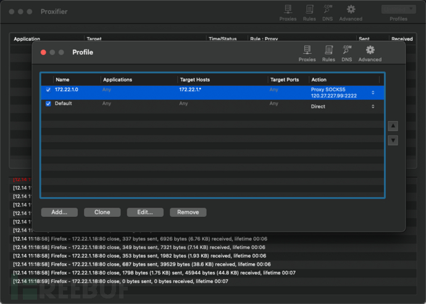
Task: Toggle checkbox for Default rule
Action: pyautogui.click(x=48, y=104)
